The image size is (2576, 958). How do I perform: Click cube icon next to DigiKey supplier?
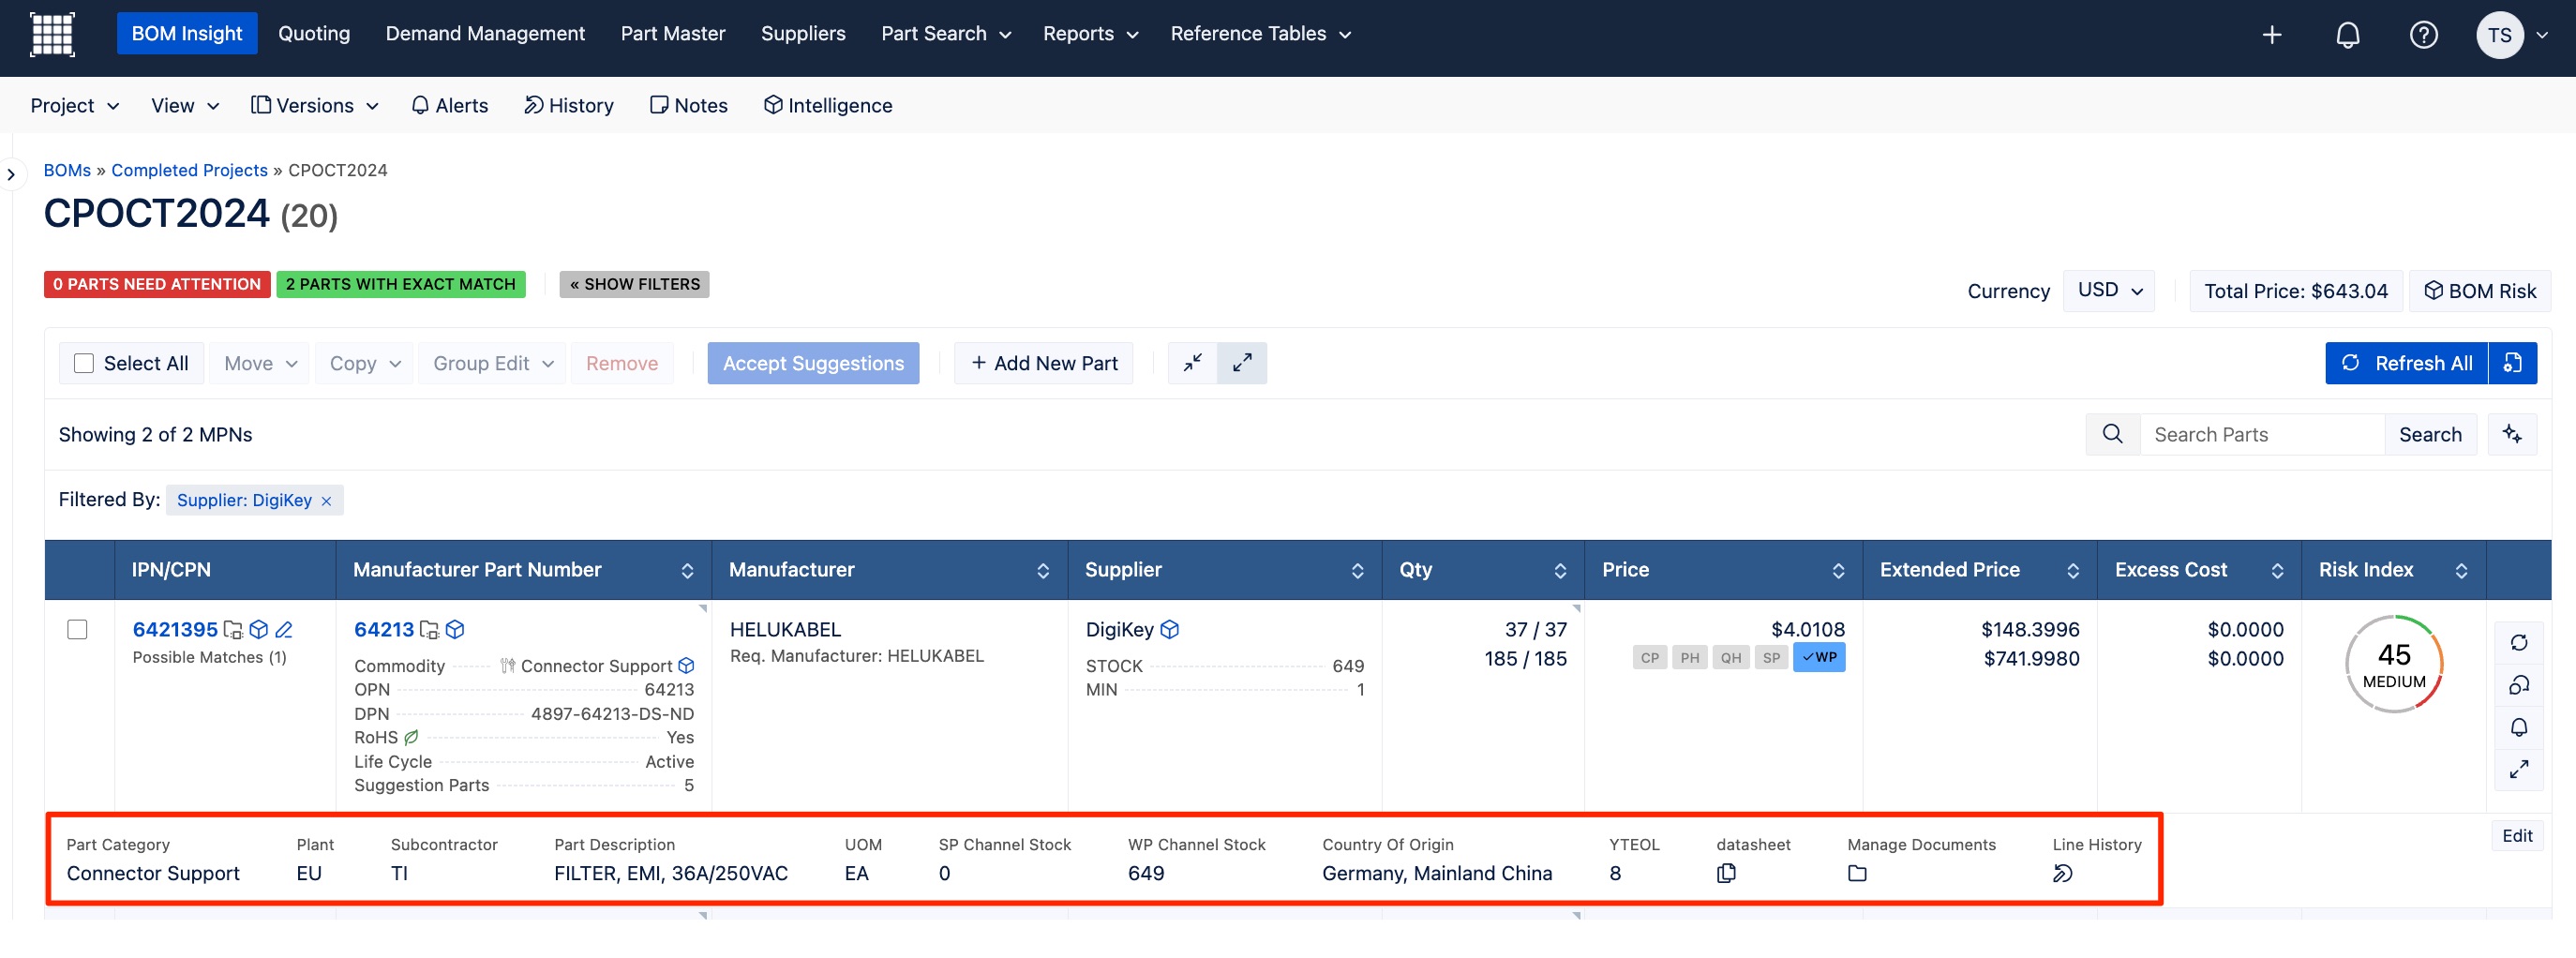click(x=1170, y=629)
